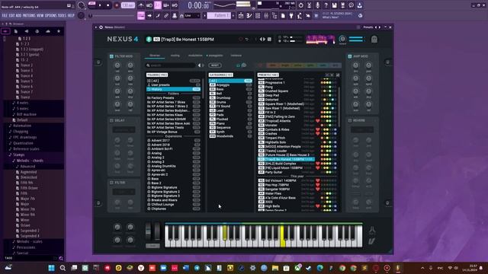Click the undo arrow in Nexus header
The image size is (488, 274).
click(247, 40)
